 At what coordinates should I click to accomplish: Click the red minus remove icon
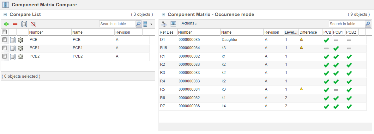point(15,24)
